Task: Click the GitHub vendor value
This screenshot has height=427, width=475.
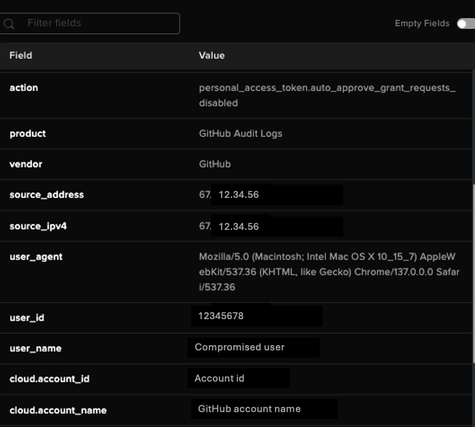Action: (x=215, y=164)
